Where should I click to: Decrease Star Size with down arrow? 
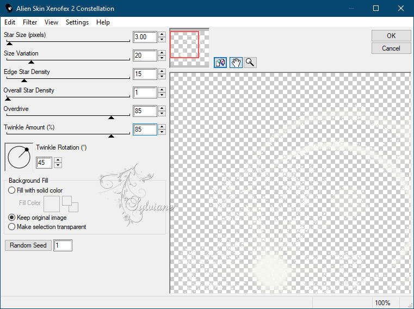[x=162, y=40]
